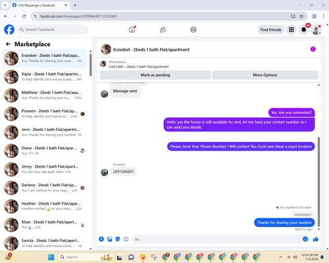Attach a photo using the image icon
Viewport: 329px width, 263px height.
click(x=110, y=239)
